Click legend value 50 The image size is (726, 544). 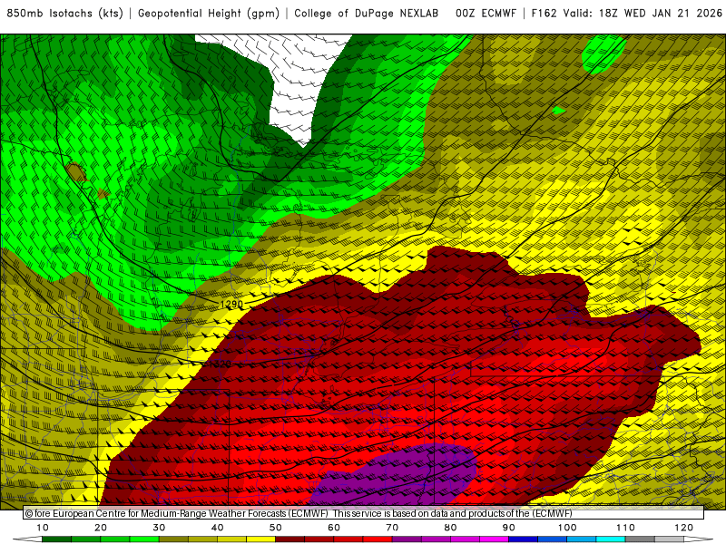(276, 528)
